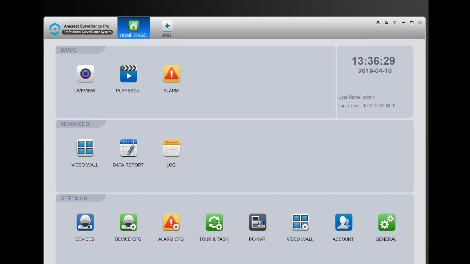The height and width of the screenshot is (264, 470).
Task: Open the PC-NVR icon
Action: (x=257, y=222)
